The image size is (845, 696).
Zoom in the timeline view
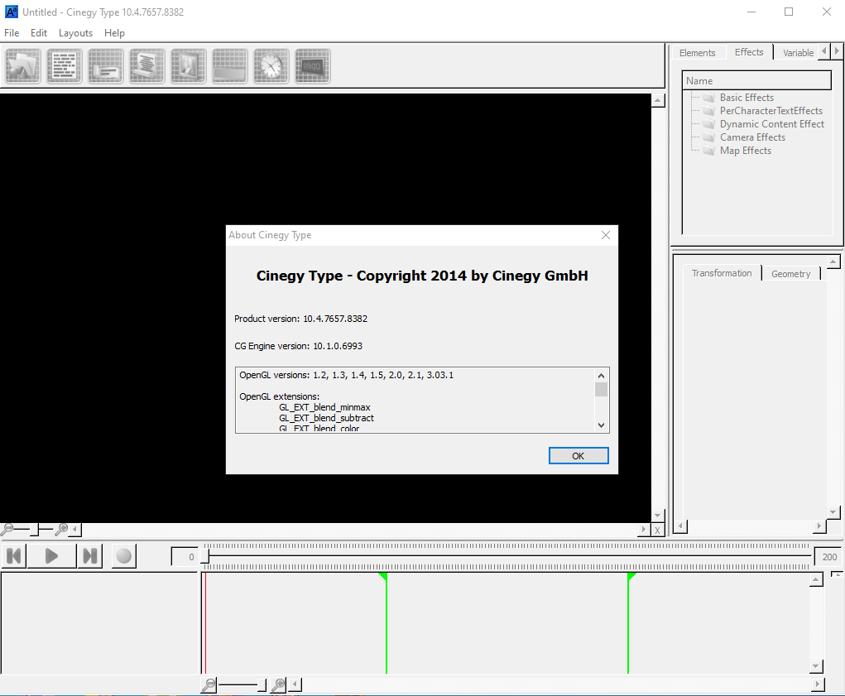(x=278, y=684)
